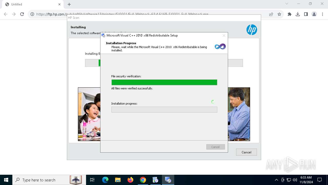This screenshot has width=328, height=185.
Task: Click the file security verification progress bar
Action: tap(164, 82)
